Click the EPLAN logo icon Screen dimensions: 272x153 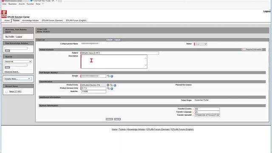pos(4,14)
